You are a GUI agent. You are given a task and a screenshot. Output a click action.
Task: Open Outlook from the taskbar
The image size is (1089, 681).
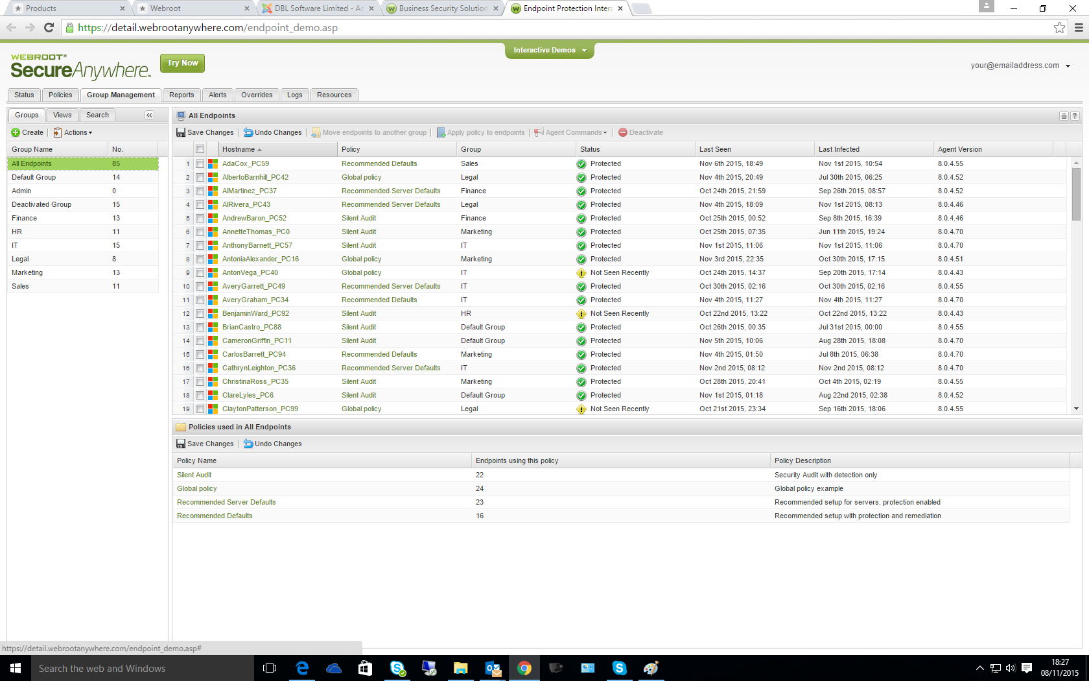pos(493,668)
